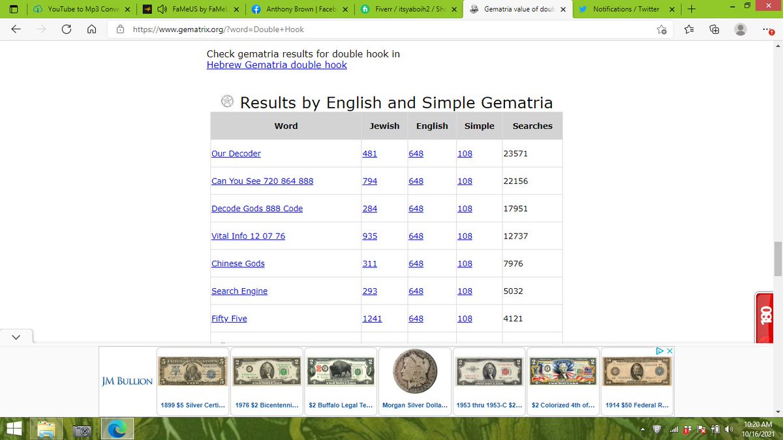
Task: Collapse the page with the chevron button
Action: [x=16, y=336]
